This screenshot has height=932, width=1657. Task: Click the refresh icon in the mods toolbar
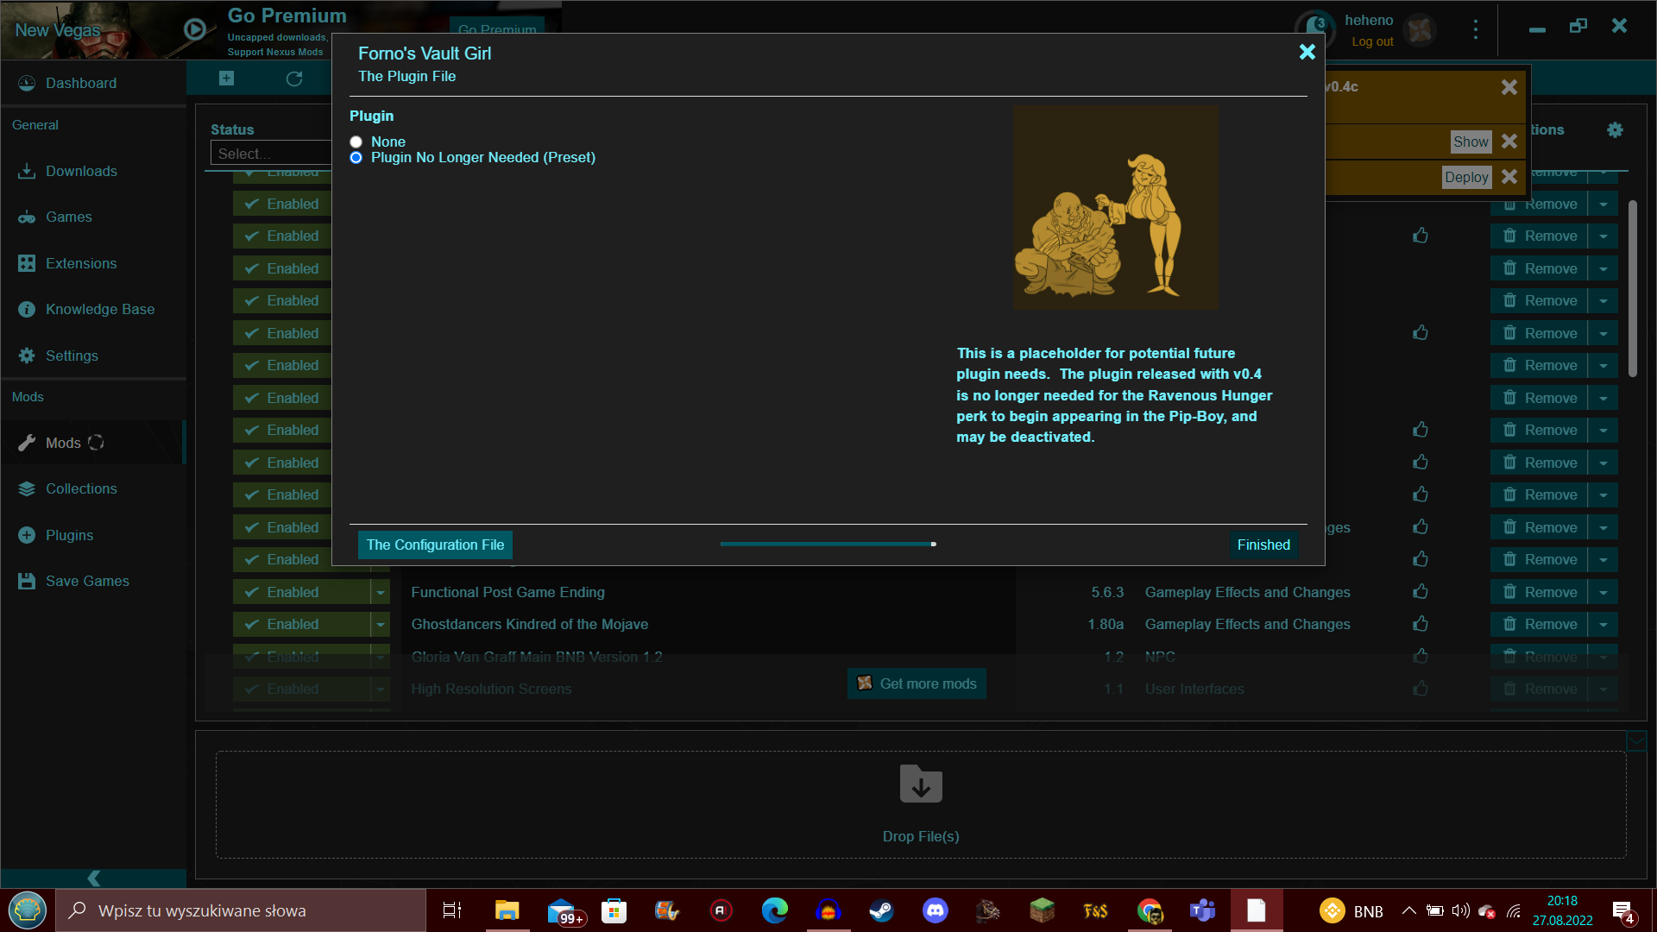pos(294,79)
